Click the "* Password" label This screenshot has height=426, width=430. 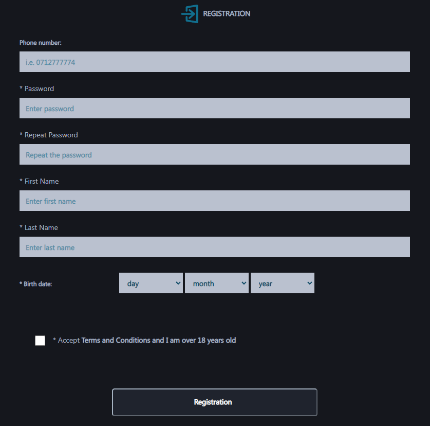(x=37, y=88)
